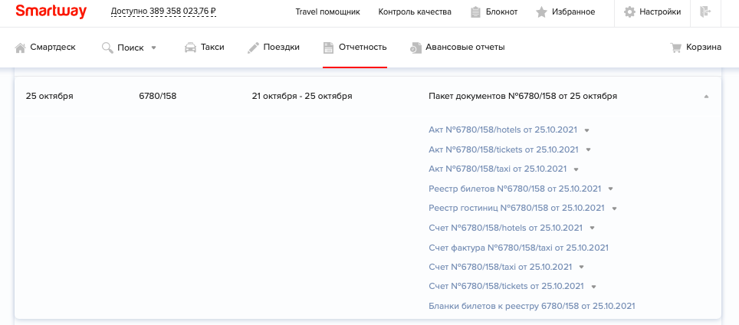Open dropdown next to Акт hotels document
The width and height of the screenshot is (739, 325).
(586, 130)
